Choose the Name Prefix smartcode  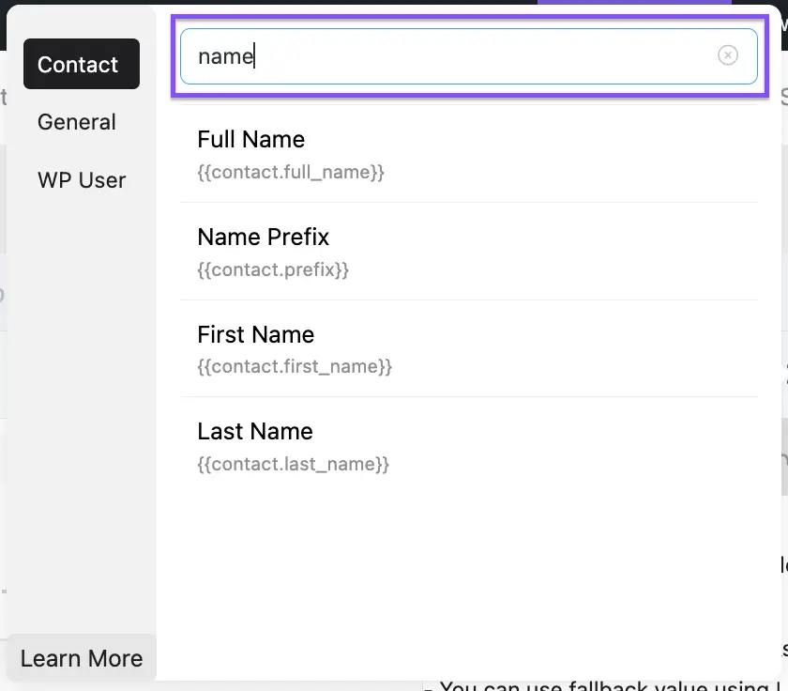468,252
